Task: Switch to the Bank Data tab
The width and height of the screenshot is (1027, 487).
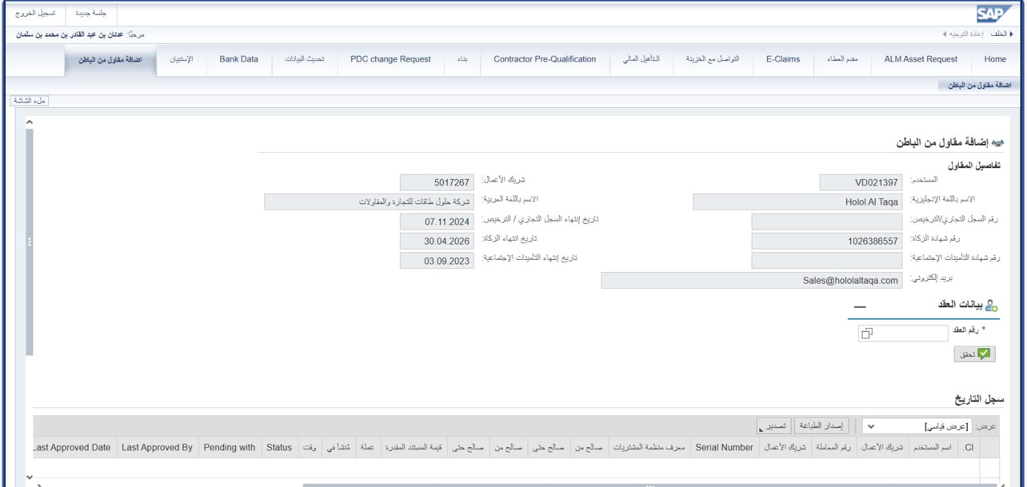Action: (239, 59)
